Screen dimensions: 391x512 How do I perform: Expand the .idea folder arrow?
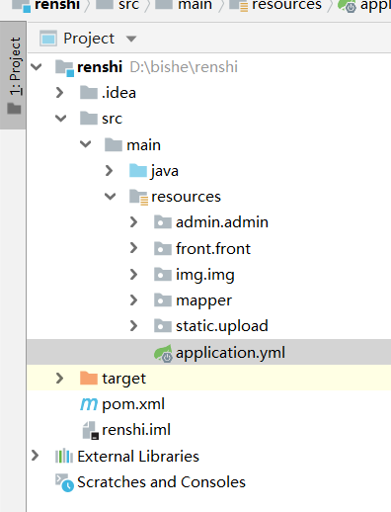60,93
